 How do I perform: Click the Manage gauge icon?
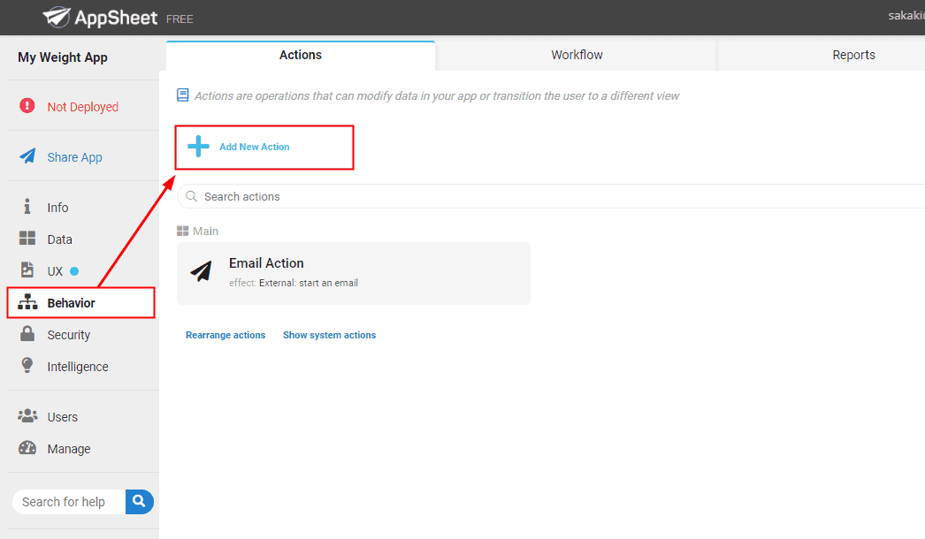tap(27, 448)
